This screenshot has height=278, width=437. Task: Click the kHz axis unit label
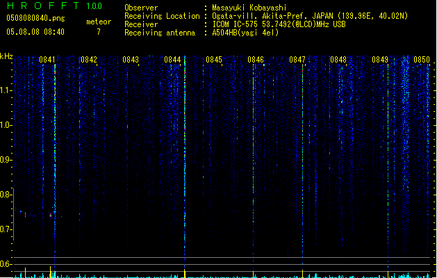click(x=6, y=56)
